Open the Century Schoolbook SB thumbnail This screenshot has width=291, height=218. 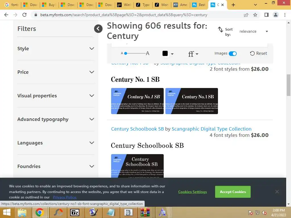point(137,166)
